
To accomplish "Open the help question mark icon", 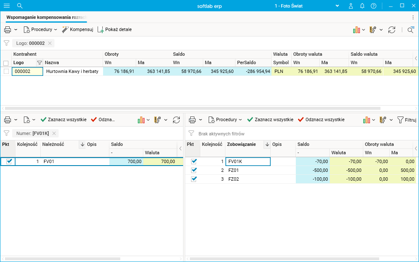I will tap(374, 6).
